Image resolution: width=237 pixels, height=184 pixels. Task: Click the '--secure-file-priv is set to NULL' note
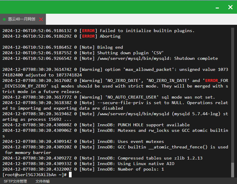pos(115,106)
